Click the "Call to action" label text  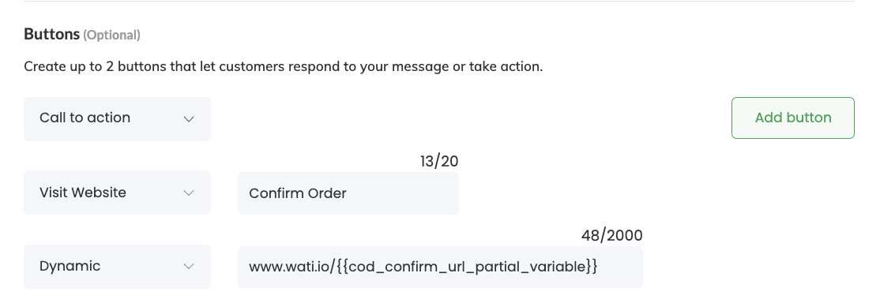pos(85,118)
